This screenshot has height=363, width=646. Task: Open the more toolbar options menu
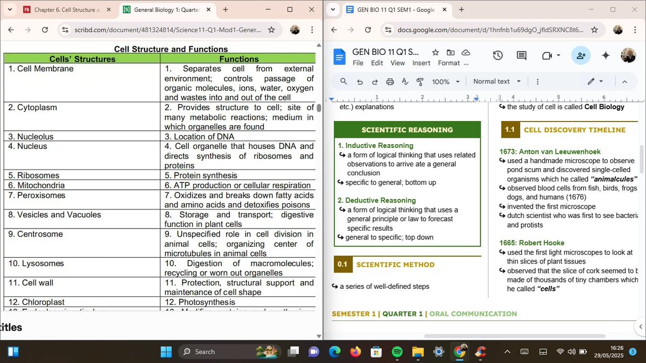537,82
